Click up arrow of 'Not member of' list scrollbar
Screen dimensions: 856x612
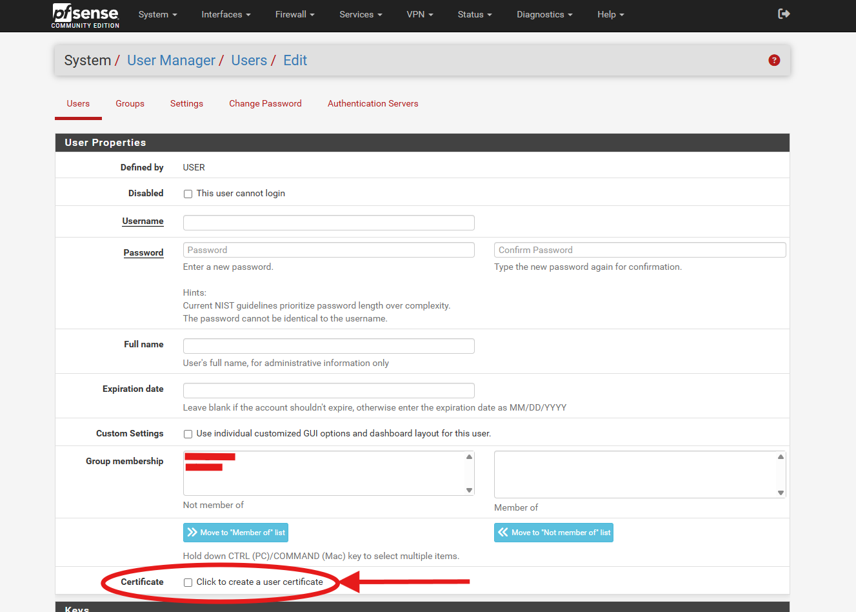pyautogui.click(x=469, y=456)
